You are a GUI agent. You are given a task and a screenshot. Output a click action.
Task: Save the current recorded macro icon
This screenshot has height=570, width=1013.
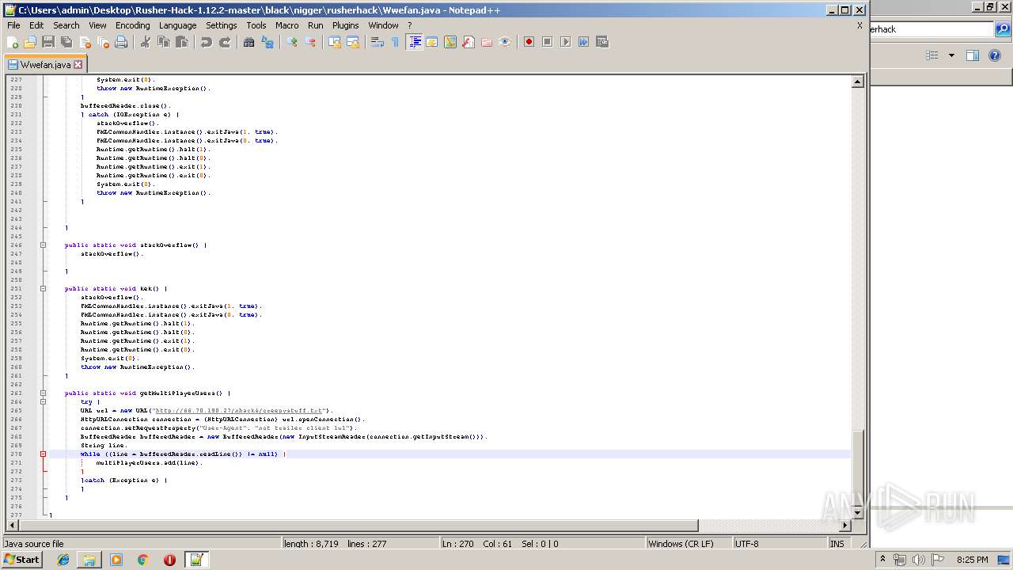click(601, 42)
